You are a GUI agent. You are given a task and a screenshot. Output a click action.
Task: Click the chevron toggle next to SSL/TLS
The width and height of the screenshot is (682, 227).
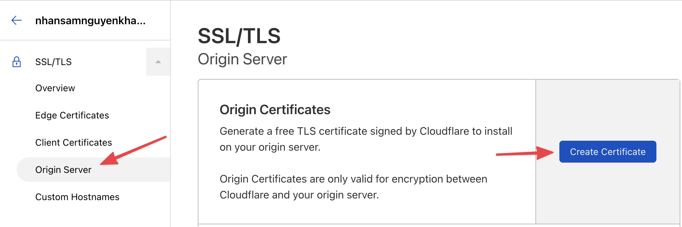pos(158,61)
